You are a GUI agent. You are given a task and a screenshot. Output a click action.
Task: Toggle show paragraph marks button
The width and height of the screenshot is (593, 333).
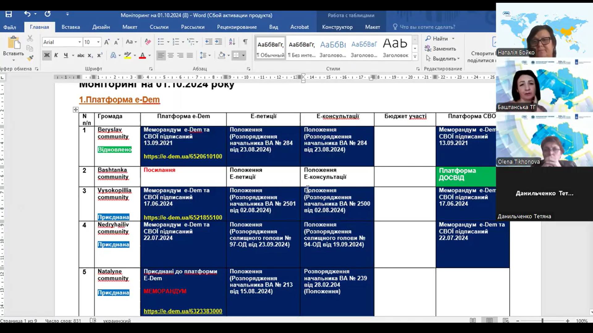pos(245,42)
